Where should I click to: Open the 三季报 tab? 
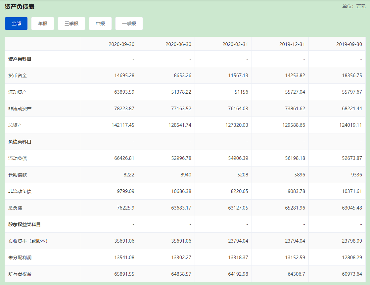point(71,24)
